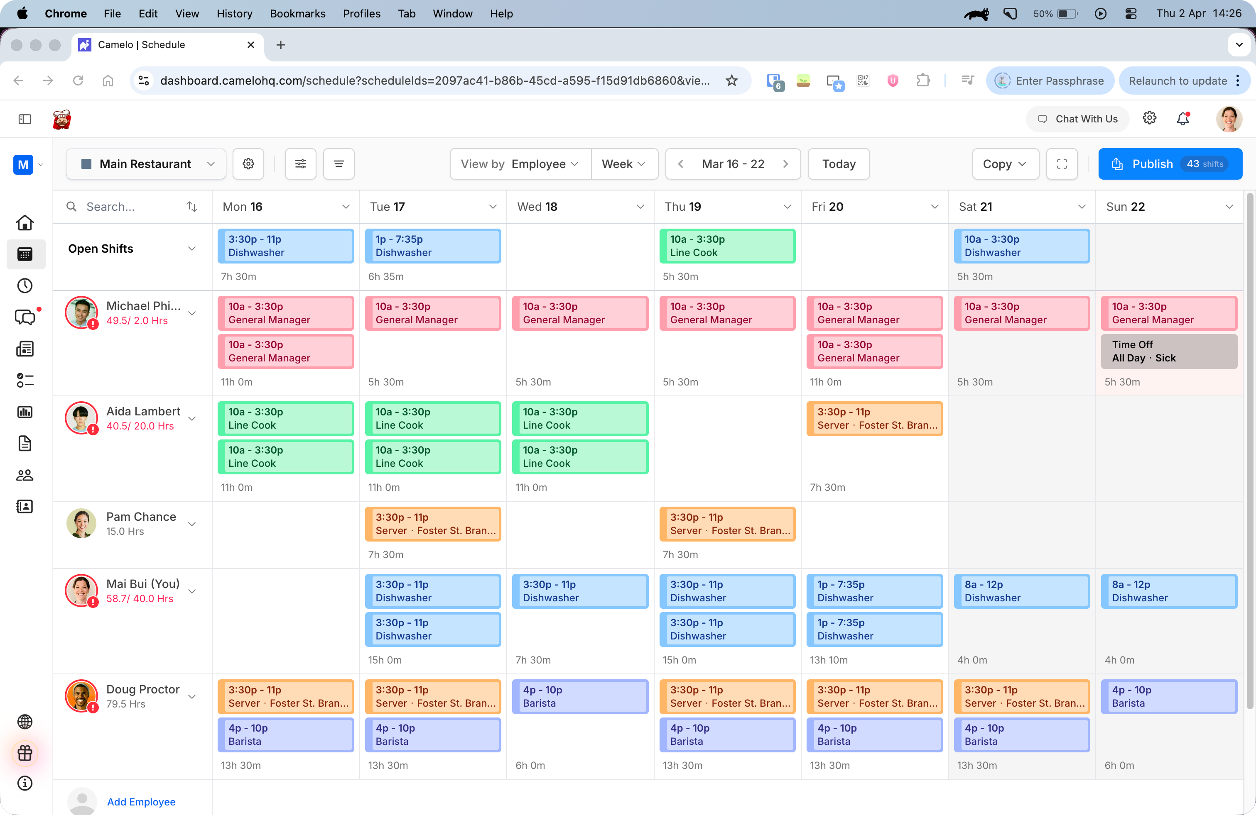Expand Doug Proctor row chevron
The height and width of the screenshot is (815, 1256).
coord(192,697)
